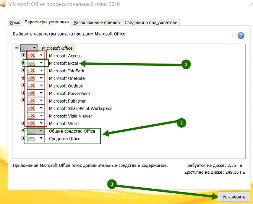This screenshot has width=253, height=204.
Task: Select the Microsoft Publisher label
Action: 67,101
